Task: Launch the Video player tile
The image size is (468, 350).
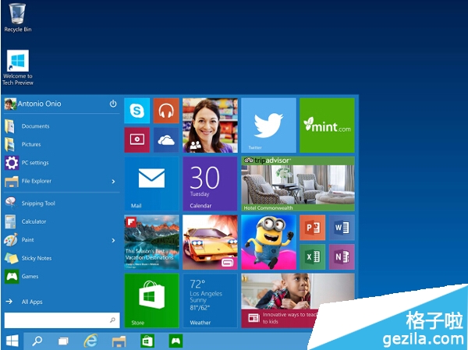Action: pyautogui.click(x=137, y=140)
